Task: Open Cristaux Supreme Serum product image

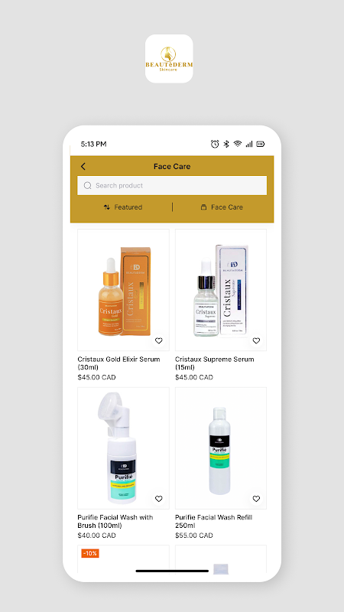Action: point(221,290)
